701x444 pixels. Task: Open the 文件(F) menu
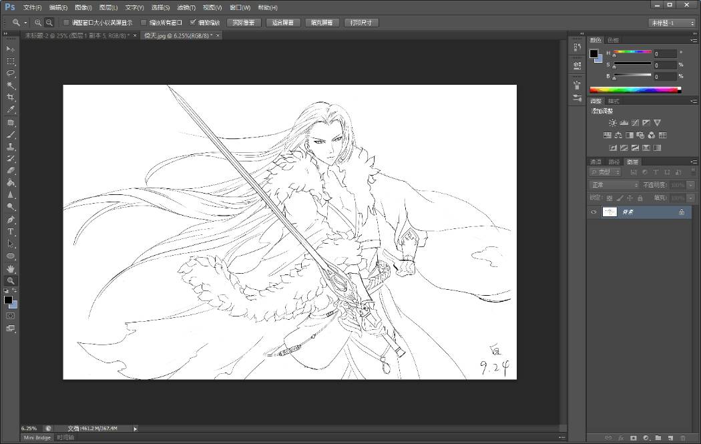32,7
